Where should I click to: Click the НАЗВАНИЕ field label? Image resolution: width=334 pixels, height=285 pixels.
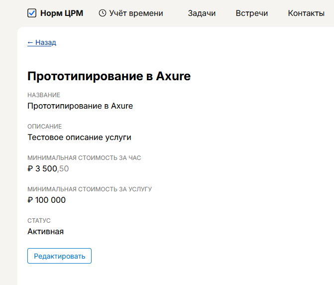coord(44,95)
